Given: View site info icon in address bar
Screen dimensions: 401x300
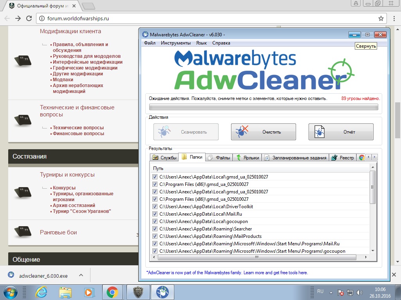Looking at the screenshot, I should tap(42, 18).
